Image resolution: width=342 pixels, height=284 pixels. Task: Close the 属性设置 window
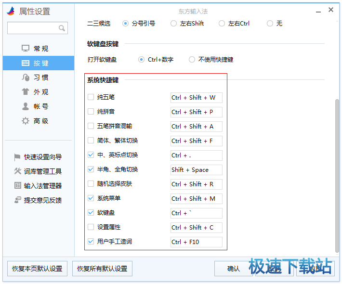(x=331, y=10)
